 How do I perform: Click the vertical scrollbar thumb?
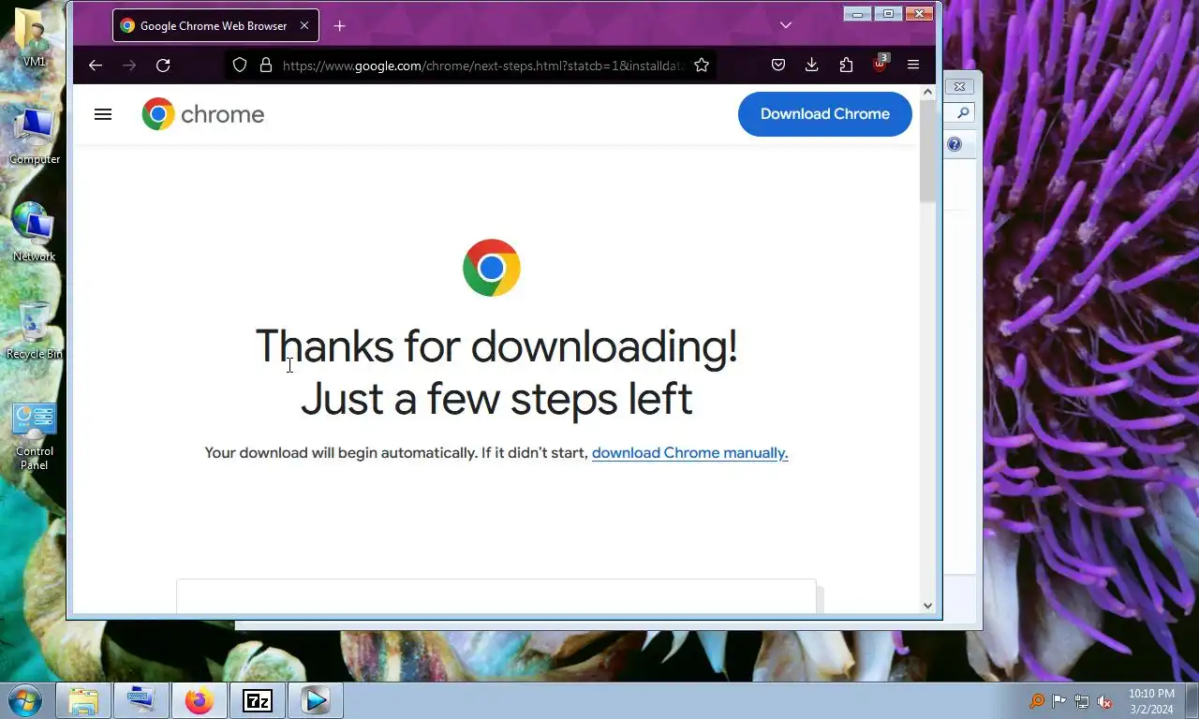928,152
